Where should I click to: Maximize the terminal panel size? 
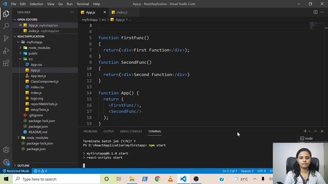pos(316,131)
